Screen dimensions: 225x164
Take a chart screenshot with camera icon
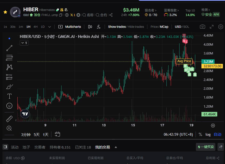[x=203, y=27]
